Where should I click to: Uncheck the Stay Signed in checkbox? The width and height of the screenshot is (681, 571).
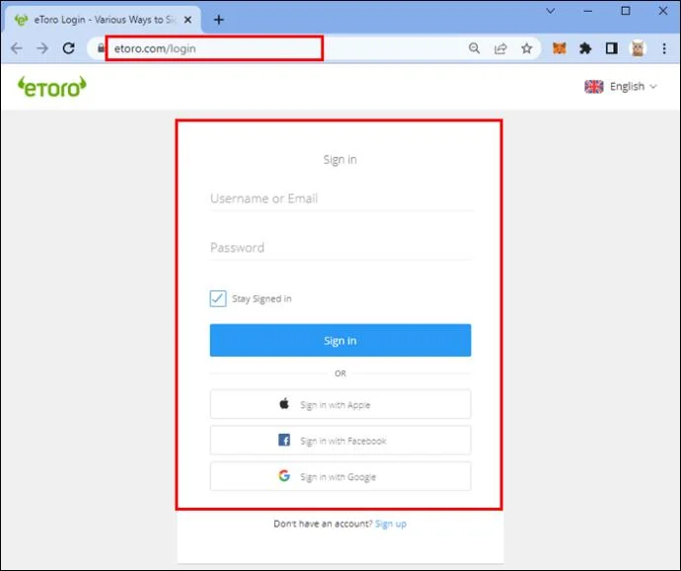(218, 298)
